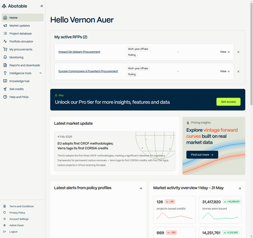The width and height of the screenshot is (253, 238).
Task: Click Logout link
Action: click(x=13, y=231)
